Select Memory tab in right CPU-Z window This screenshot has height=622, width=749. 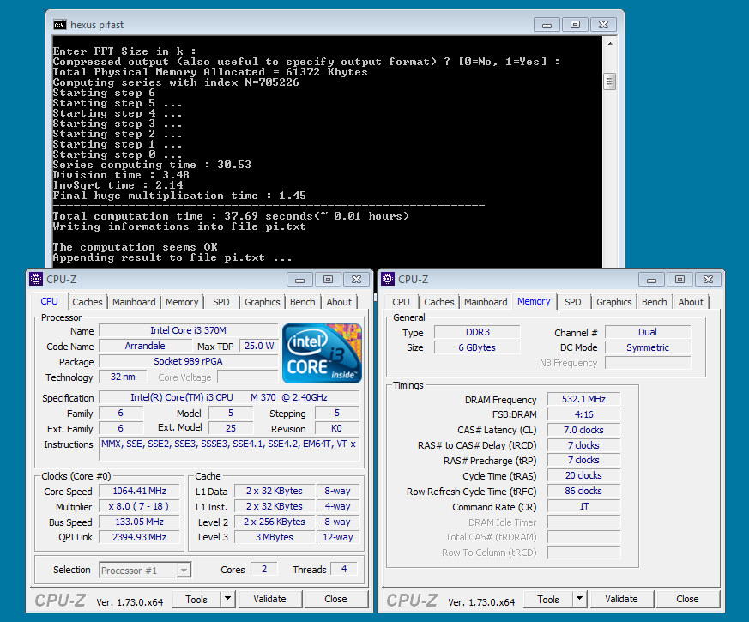[534, 301]
